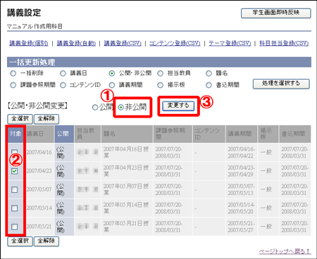Click the top 全解除 button
The width and height of the screenshot is (317, 259).
(x=46, y=119)
